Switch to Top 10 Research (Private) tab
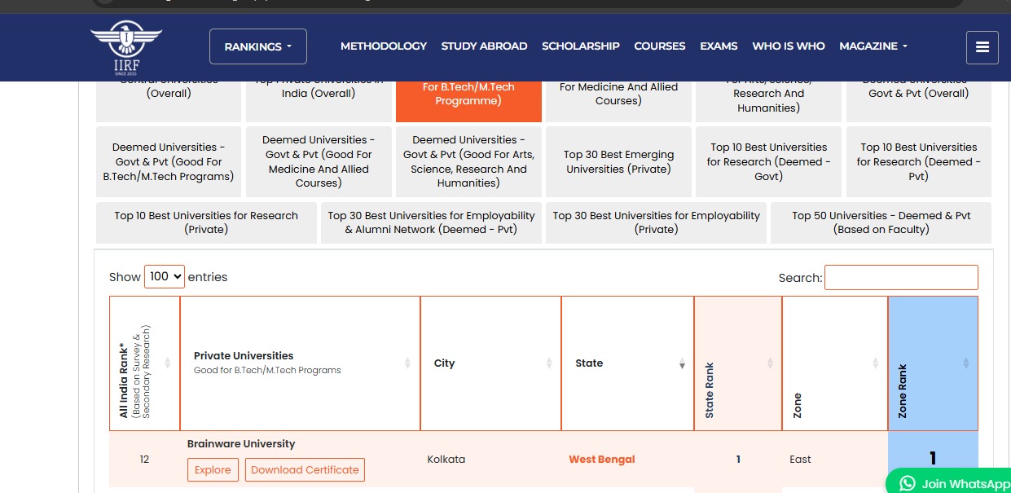Screen dimensions: 1011x493 206,222
